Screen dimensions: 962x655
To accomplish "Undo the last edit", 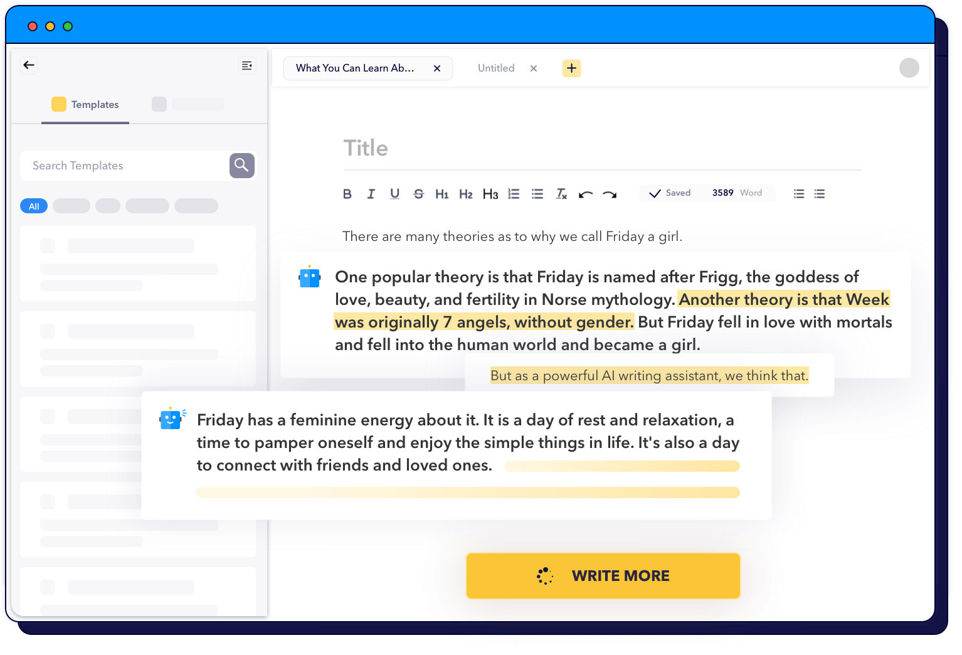I will pos(586,194).
